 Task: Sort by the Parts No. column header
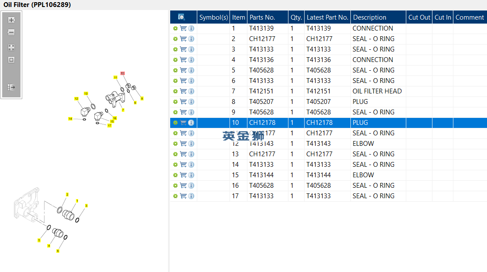268,17
